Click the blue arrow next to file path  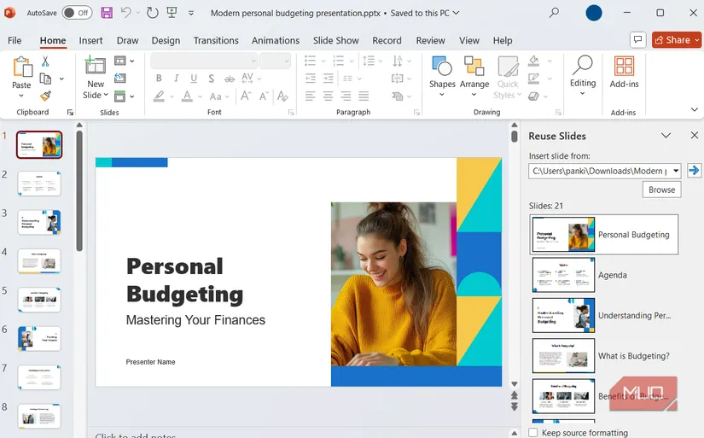pos(694,171)
